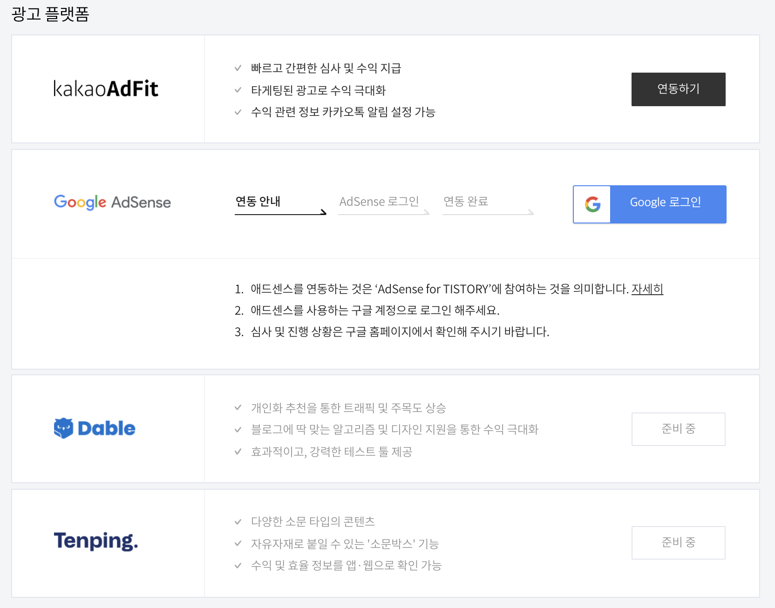This screenshot has height=608, width=775.
Task: Click the Tenping logo
Action: click(96, 541)
